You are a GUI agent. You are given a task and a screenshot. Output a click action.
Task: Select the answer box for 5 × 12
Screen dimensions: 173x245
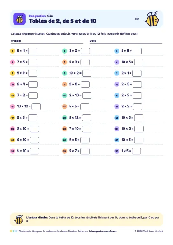click(x=86, y=118)
